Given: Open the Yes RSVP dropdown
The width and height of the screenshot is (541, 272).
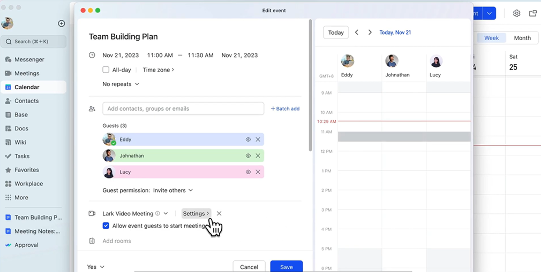Looking at the screenshot, I should pos(96,267).
